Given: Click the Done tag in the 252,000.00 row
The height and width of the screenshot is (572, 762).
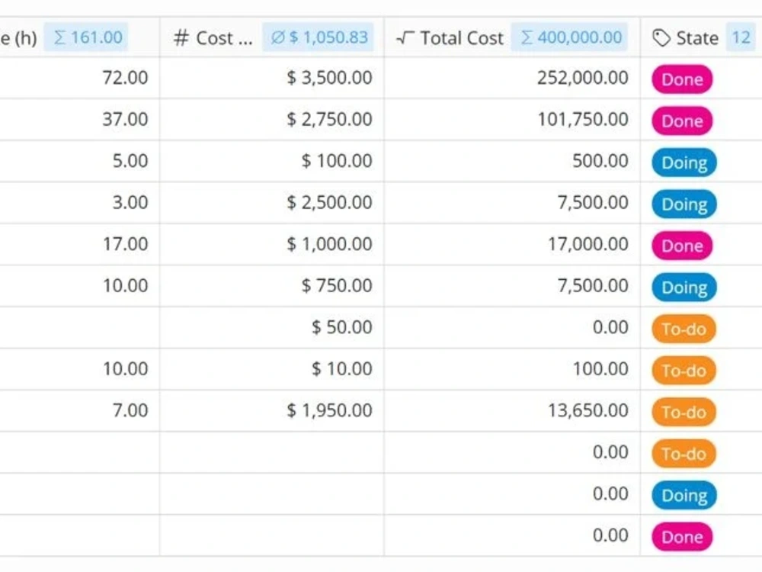Looking at the screenshot, I should pyautogui.click(x=682, y=79).
